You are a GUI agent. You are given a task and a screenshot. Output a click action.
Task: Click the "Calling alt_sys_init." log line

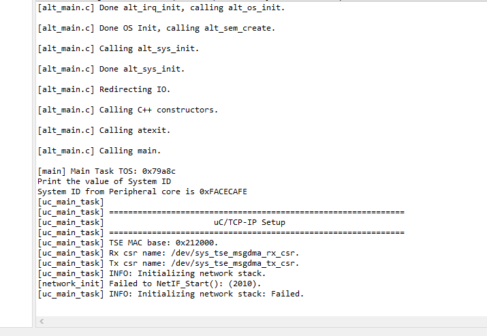[x=119, y=48]
